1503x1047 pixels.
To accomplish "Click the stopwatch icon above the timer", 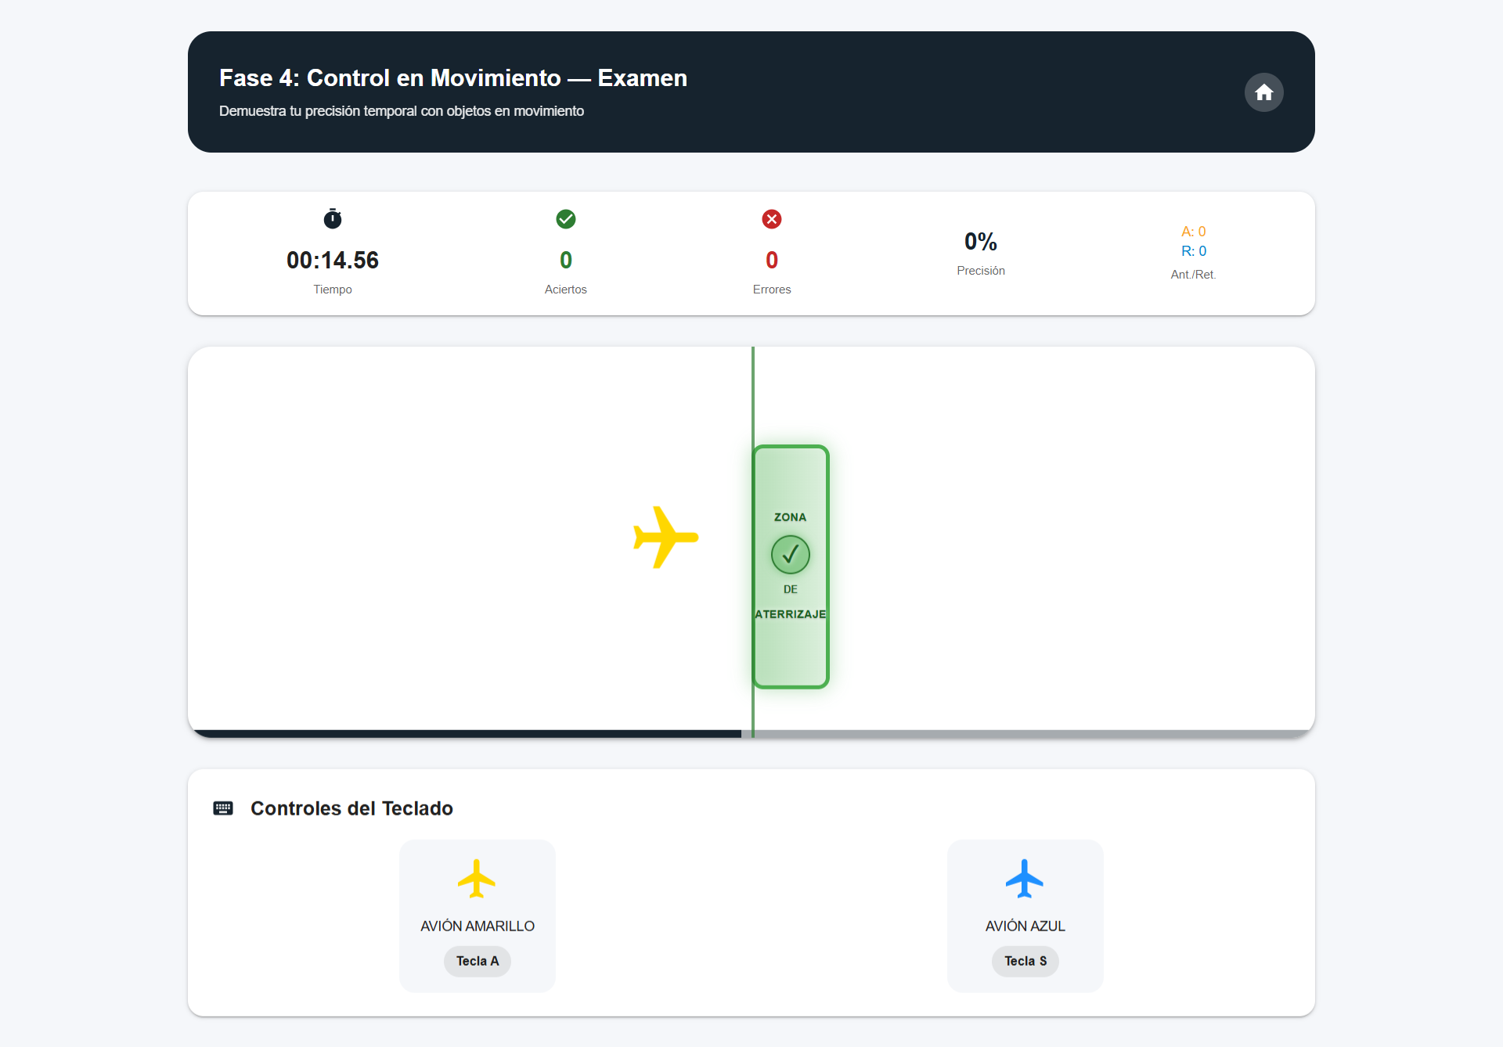I will [x=332, y=219].
